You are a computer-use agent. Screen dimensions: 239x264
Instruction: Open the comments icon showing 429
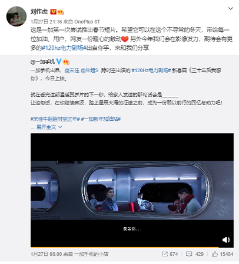tap(195, 254)
